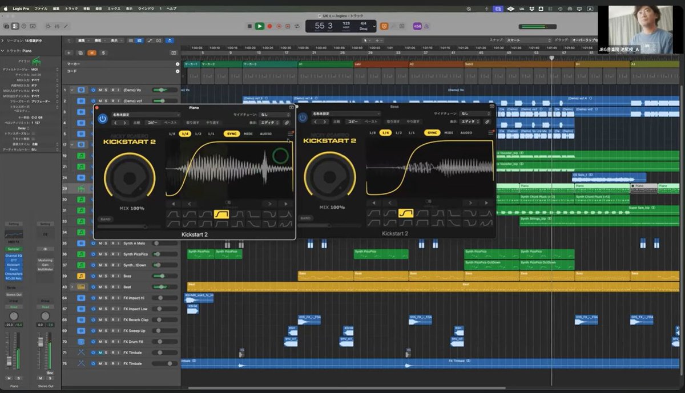Viewport: 685px width, 393px height.
Task: Toggle BAND button in Bass Kickstart 2
Action: tap(306, 218)
